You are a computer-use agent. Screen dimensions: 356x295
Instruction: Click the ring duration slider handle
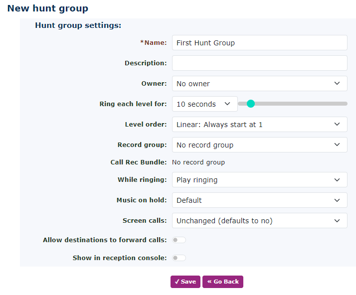coord(251,104)
